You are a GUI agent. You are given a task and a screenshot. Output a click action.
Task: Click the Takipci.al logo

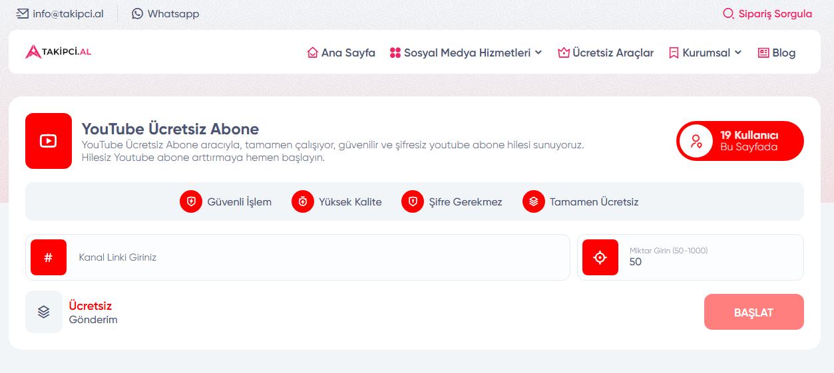pyautogui.click(x=59, y=52)
